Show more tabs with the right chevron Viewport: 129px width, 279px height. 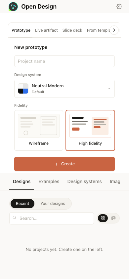pos(114,30)
